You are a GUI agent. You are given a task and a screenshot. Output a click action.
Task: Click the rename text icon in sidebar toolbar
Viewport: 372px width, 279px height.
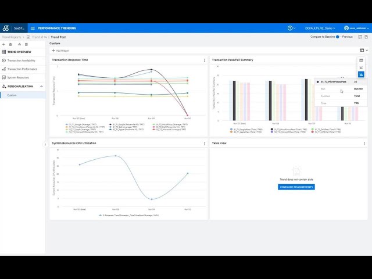click(x=19, y=44)
